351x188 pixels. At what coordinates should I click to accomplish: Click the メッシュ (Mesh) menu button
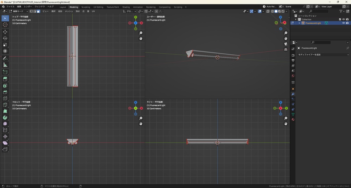[69, 11]
